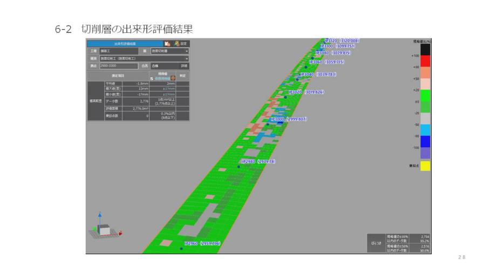Expand the 種類 type dropdown

pyautogui.click(x=144, y=58)
